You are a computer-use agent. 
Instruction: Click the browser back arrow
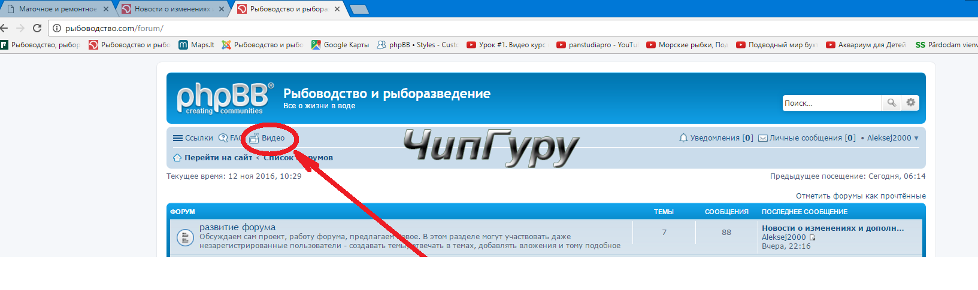[x=5, y=28]
